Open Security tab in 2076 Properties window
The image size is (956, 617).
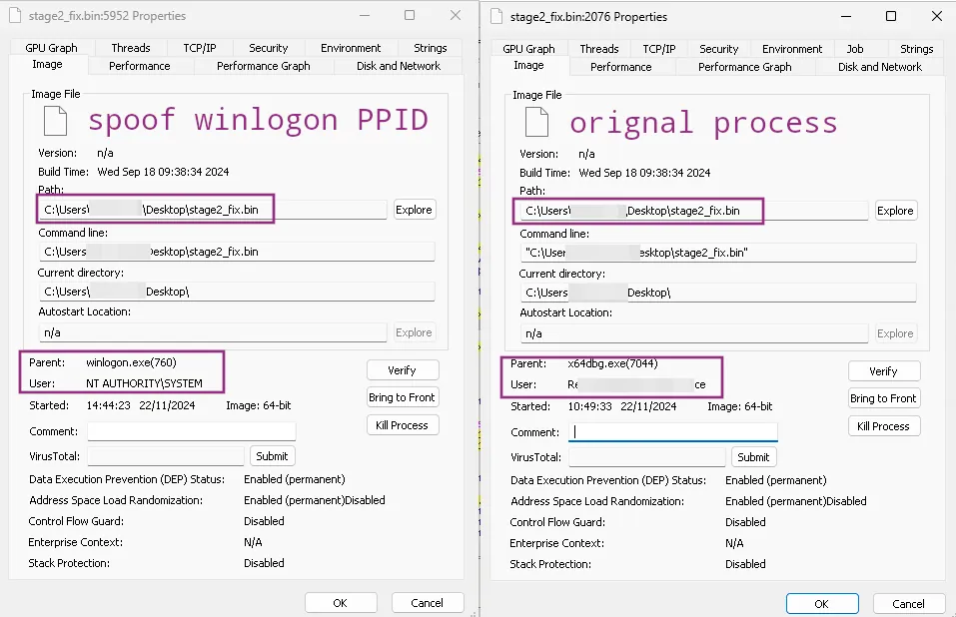tap(719, 49)
